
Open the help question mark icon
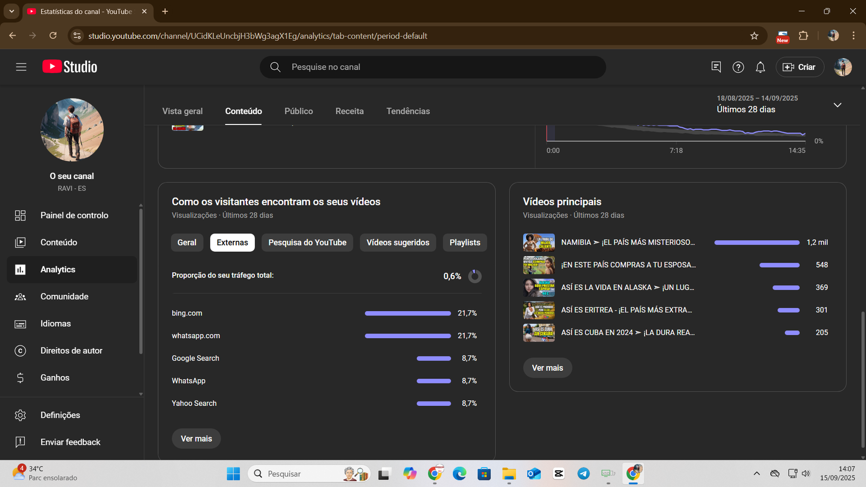point(738,67)
